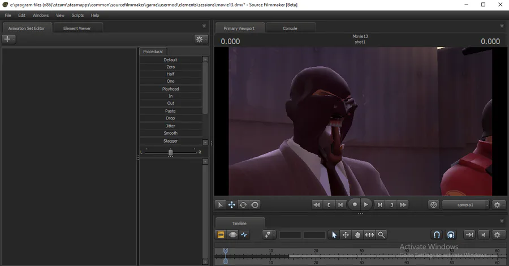Viewport: 509px width, 266px height.
Task: Open timeline gear settings menu
Action: pos(498,234)
